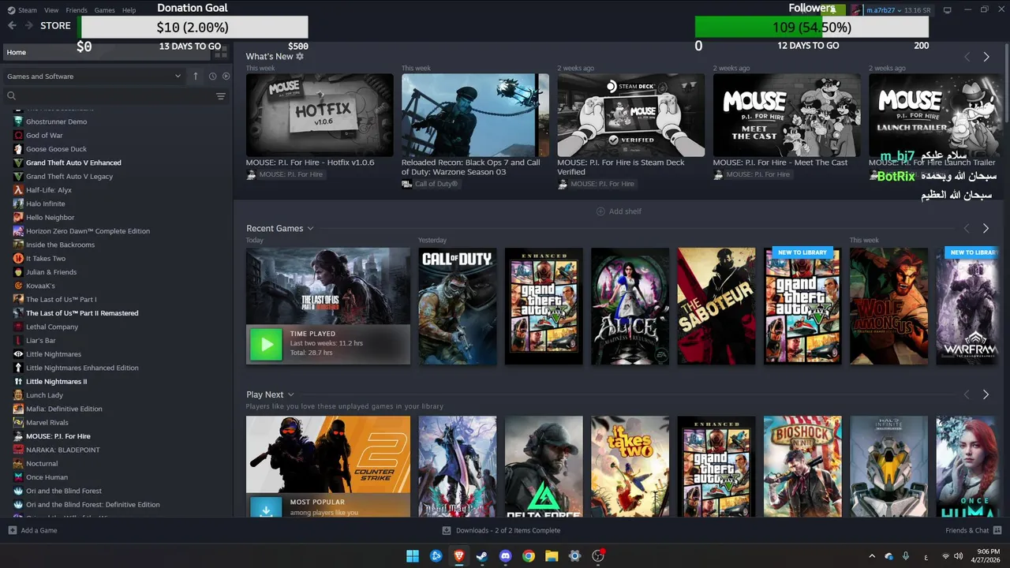The width and height of the screenshot is (1010, 568).
Task: Open the Friends & Chat icon
Action: click(997, 530)
